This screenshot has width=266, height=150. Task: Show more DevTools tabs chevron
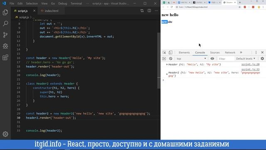point(241,52)
